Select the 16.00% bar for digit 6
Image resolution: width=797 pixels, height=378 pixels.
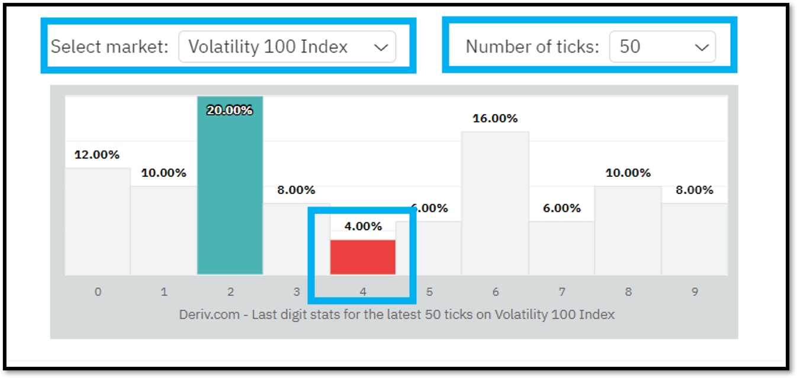pos(495,203)
